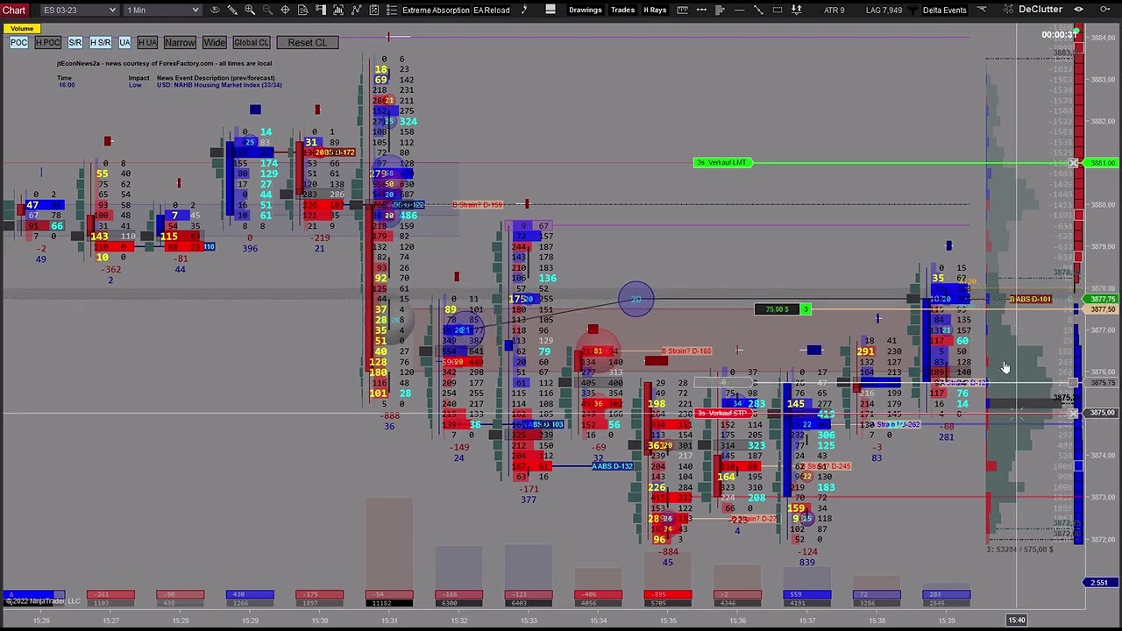Viewport: 1122px width, 631px height.
Task: Select the diagonal line tool
Action: [758, 10]
